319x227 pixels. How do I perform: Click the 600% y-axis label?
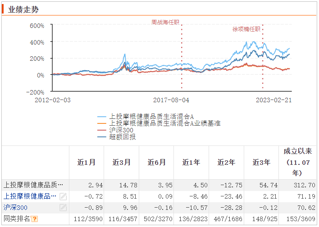pos(37,26)
